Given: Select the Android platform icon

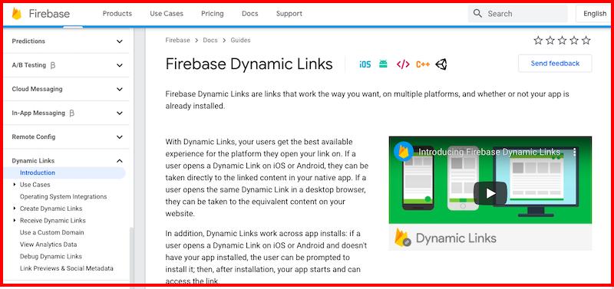Looking at the screenshot, I should coord(383,64).
